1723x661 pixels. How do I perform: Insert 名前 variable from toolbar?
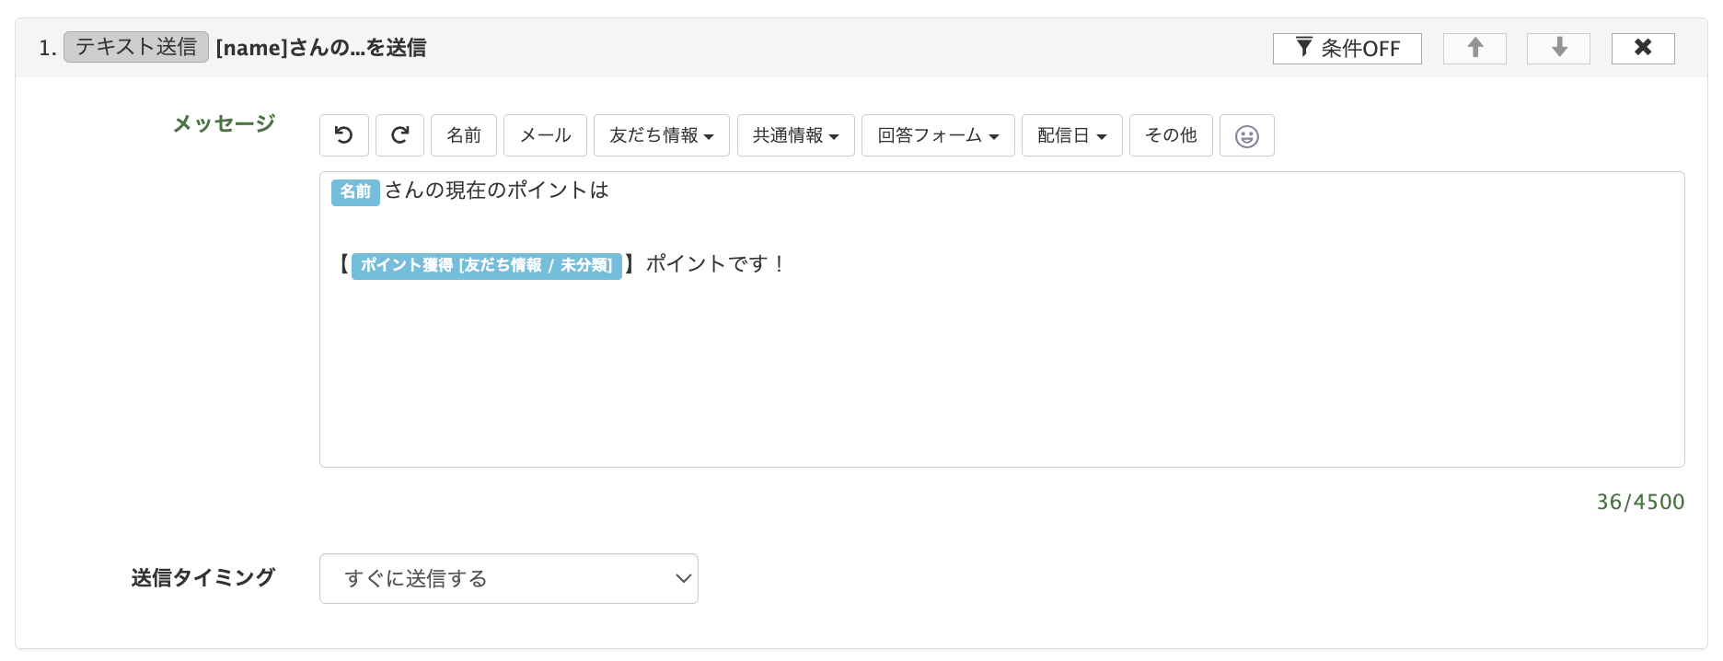pos(464,135)
